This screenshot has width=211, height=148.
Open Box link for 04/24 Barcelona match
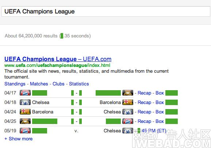point(160,112)
